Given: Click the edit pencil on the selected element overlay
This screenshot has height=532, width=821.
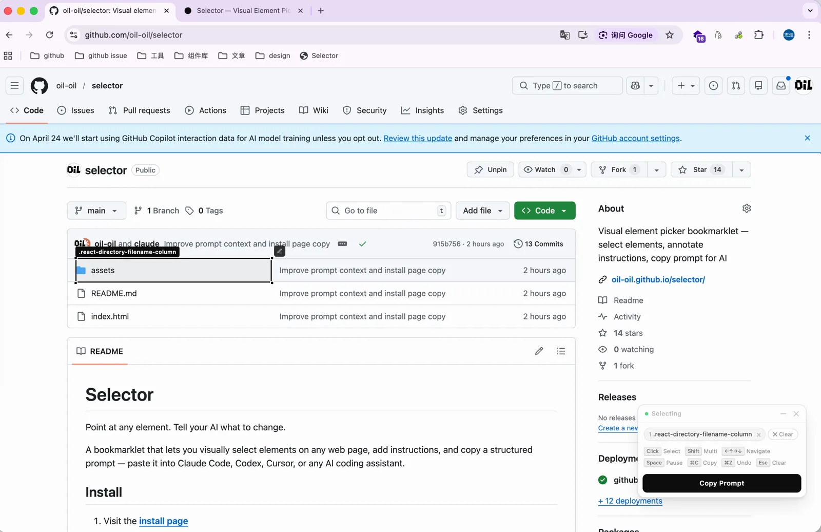Looking at the screenshot, I should click(280, 251).
